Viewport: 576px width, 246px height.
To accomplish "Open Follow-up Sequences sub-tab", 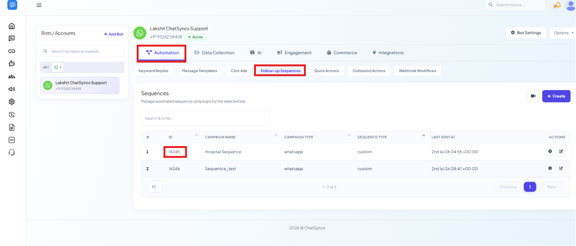I will [x=280, y=71].
